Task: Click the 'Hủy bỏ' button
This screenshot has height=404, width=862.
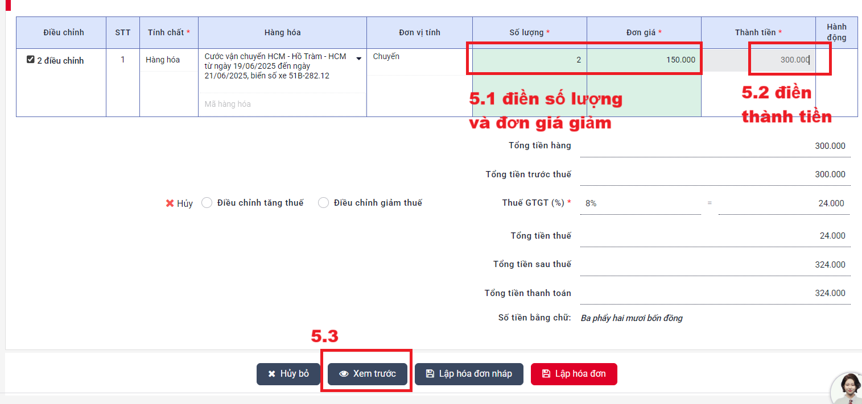Action: (288, 374)
